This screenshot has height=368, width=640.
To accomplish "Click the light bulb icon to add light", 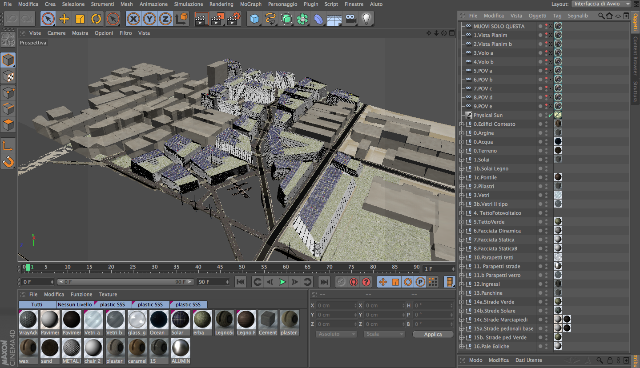I will point(366,19).
